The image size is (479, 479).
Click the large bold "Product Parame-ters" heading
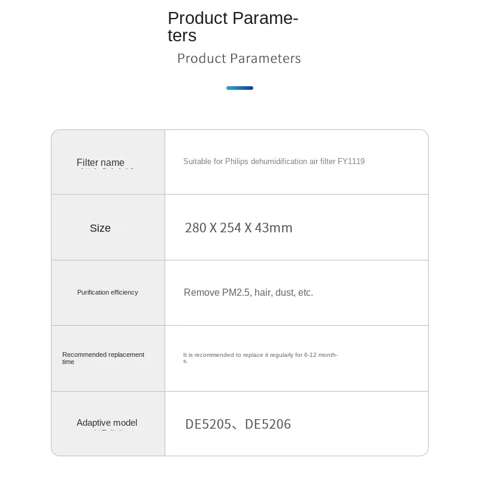click(x=233, y=26)
